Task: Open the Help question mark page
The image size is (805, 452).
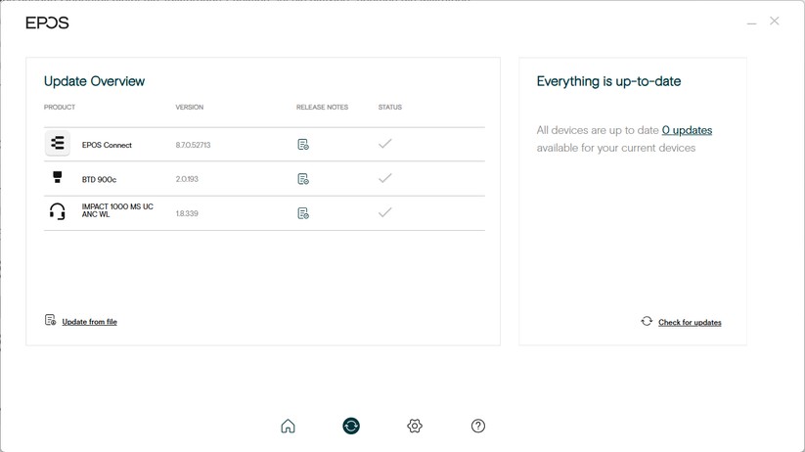Action: coord(478,426)
